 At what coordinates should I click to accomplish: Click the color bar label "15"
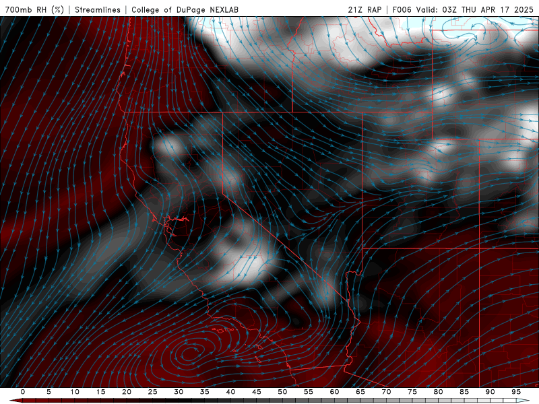pyautogui.click(x=100, y=392)
